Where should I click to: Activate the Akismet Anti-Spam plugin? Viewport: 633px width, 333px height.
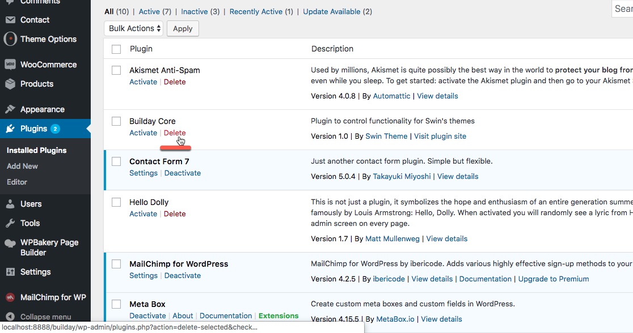144,82
